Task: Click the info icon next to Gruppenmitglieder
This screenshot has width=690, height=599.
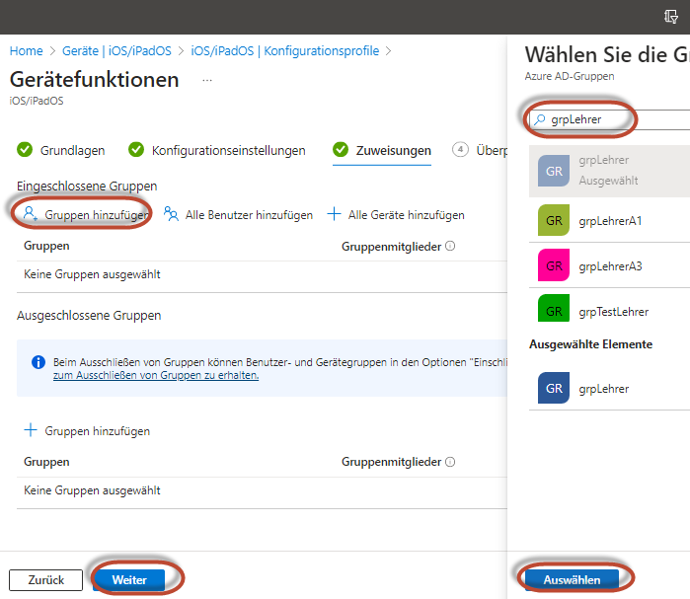Action: pos(450,246)
